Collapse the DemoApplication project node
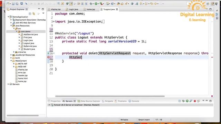The width and height of the screenshot is (221, 124). click(x=8, y=17)
